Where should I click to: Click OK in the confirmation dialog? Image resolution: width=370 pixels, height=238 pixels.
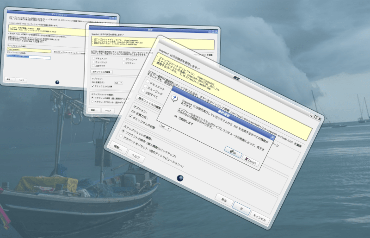pyautogui.click(x=233, y=152)
